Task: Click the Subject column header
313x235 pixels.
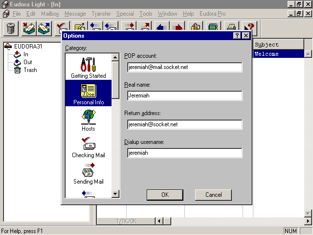Action: [278, 45]
